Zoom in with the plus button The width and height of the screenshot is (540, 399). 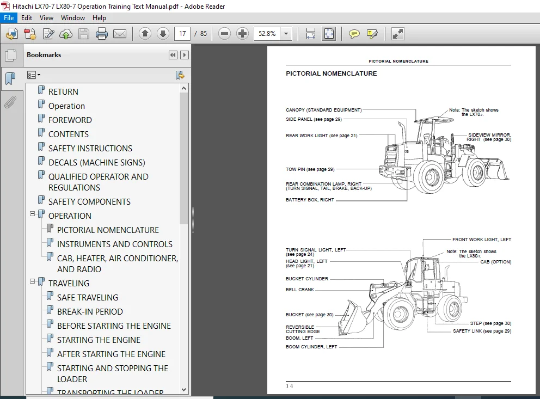pos(242,33)
